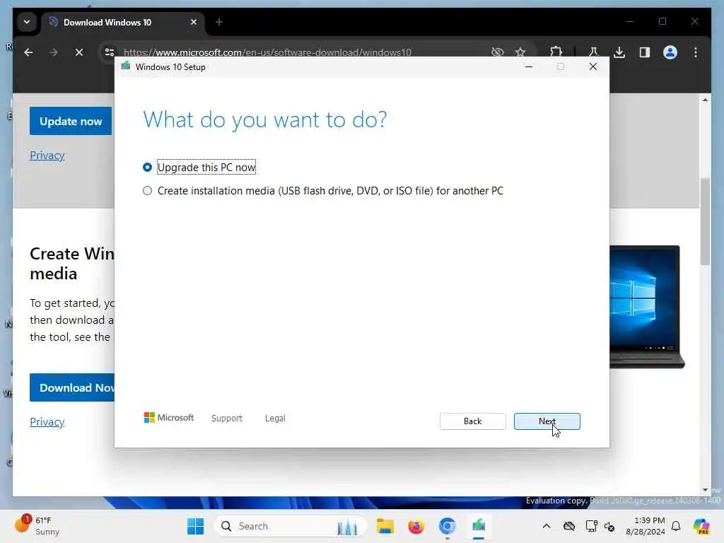
Task: Click the crossed-eye tracking protection icon
Action: point(497,52)
